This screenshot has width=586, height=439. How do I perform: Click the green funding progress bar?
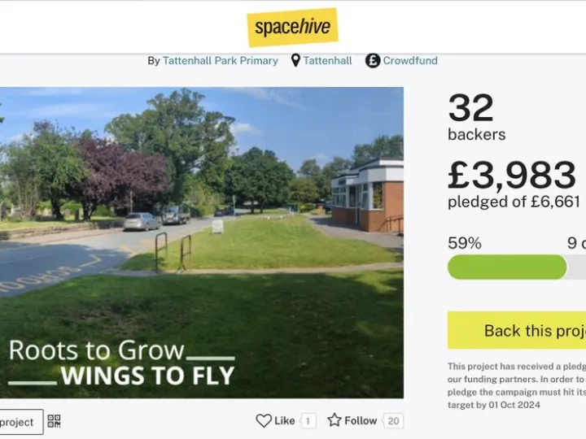507,267
